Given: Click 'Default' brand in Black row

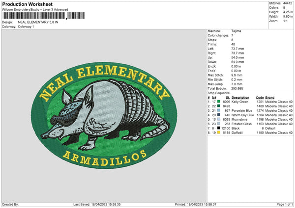Looking at the screenshot, I should pyautogui.click(x=270, y=129).
